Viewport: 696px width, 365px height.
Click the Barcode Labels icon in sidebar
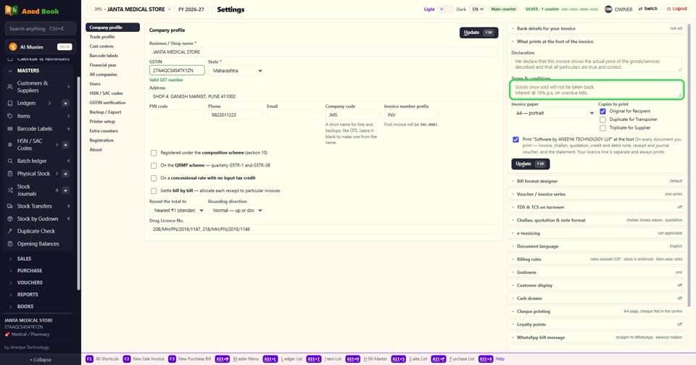pos(9,129)
